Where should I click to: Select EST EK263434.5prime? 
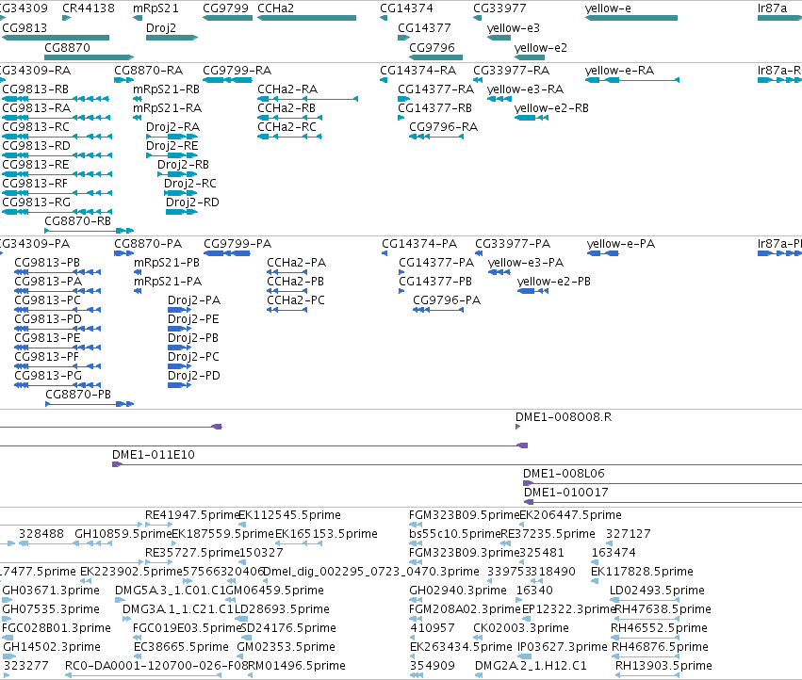pos(414,656)
